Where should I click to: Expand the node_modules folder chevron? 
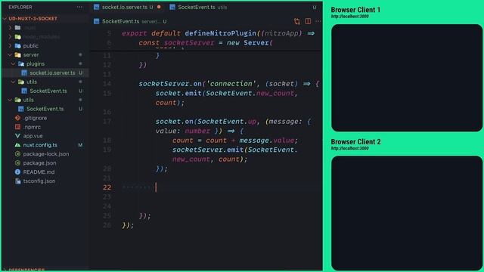[10, 37]
